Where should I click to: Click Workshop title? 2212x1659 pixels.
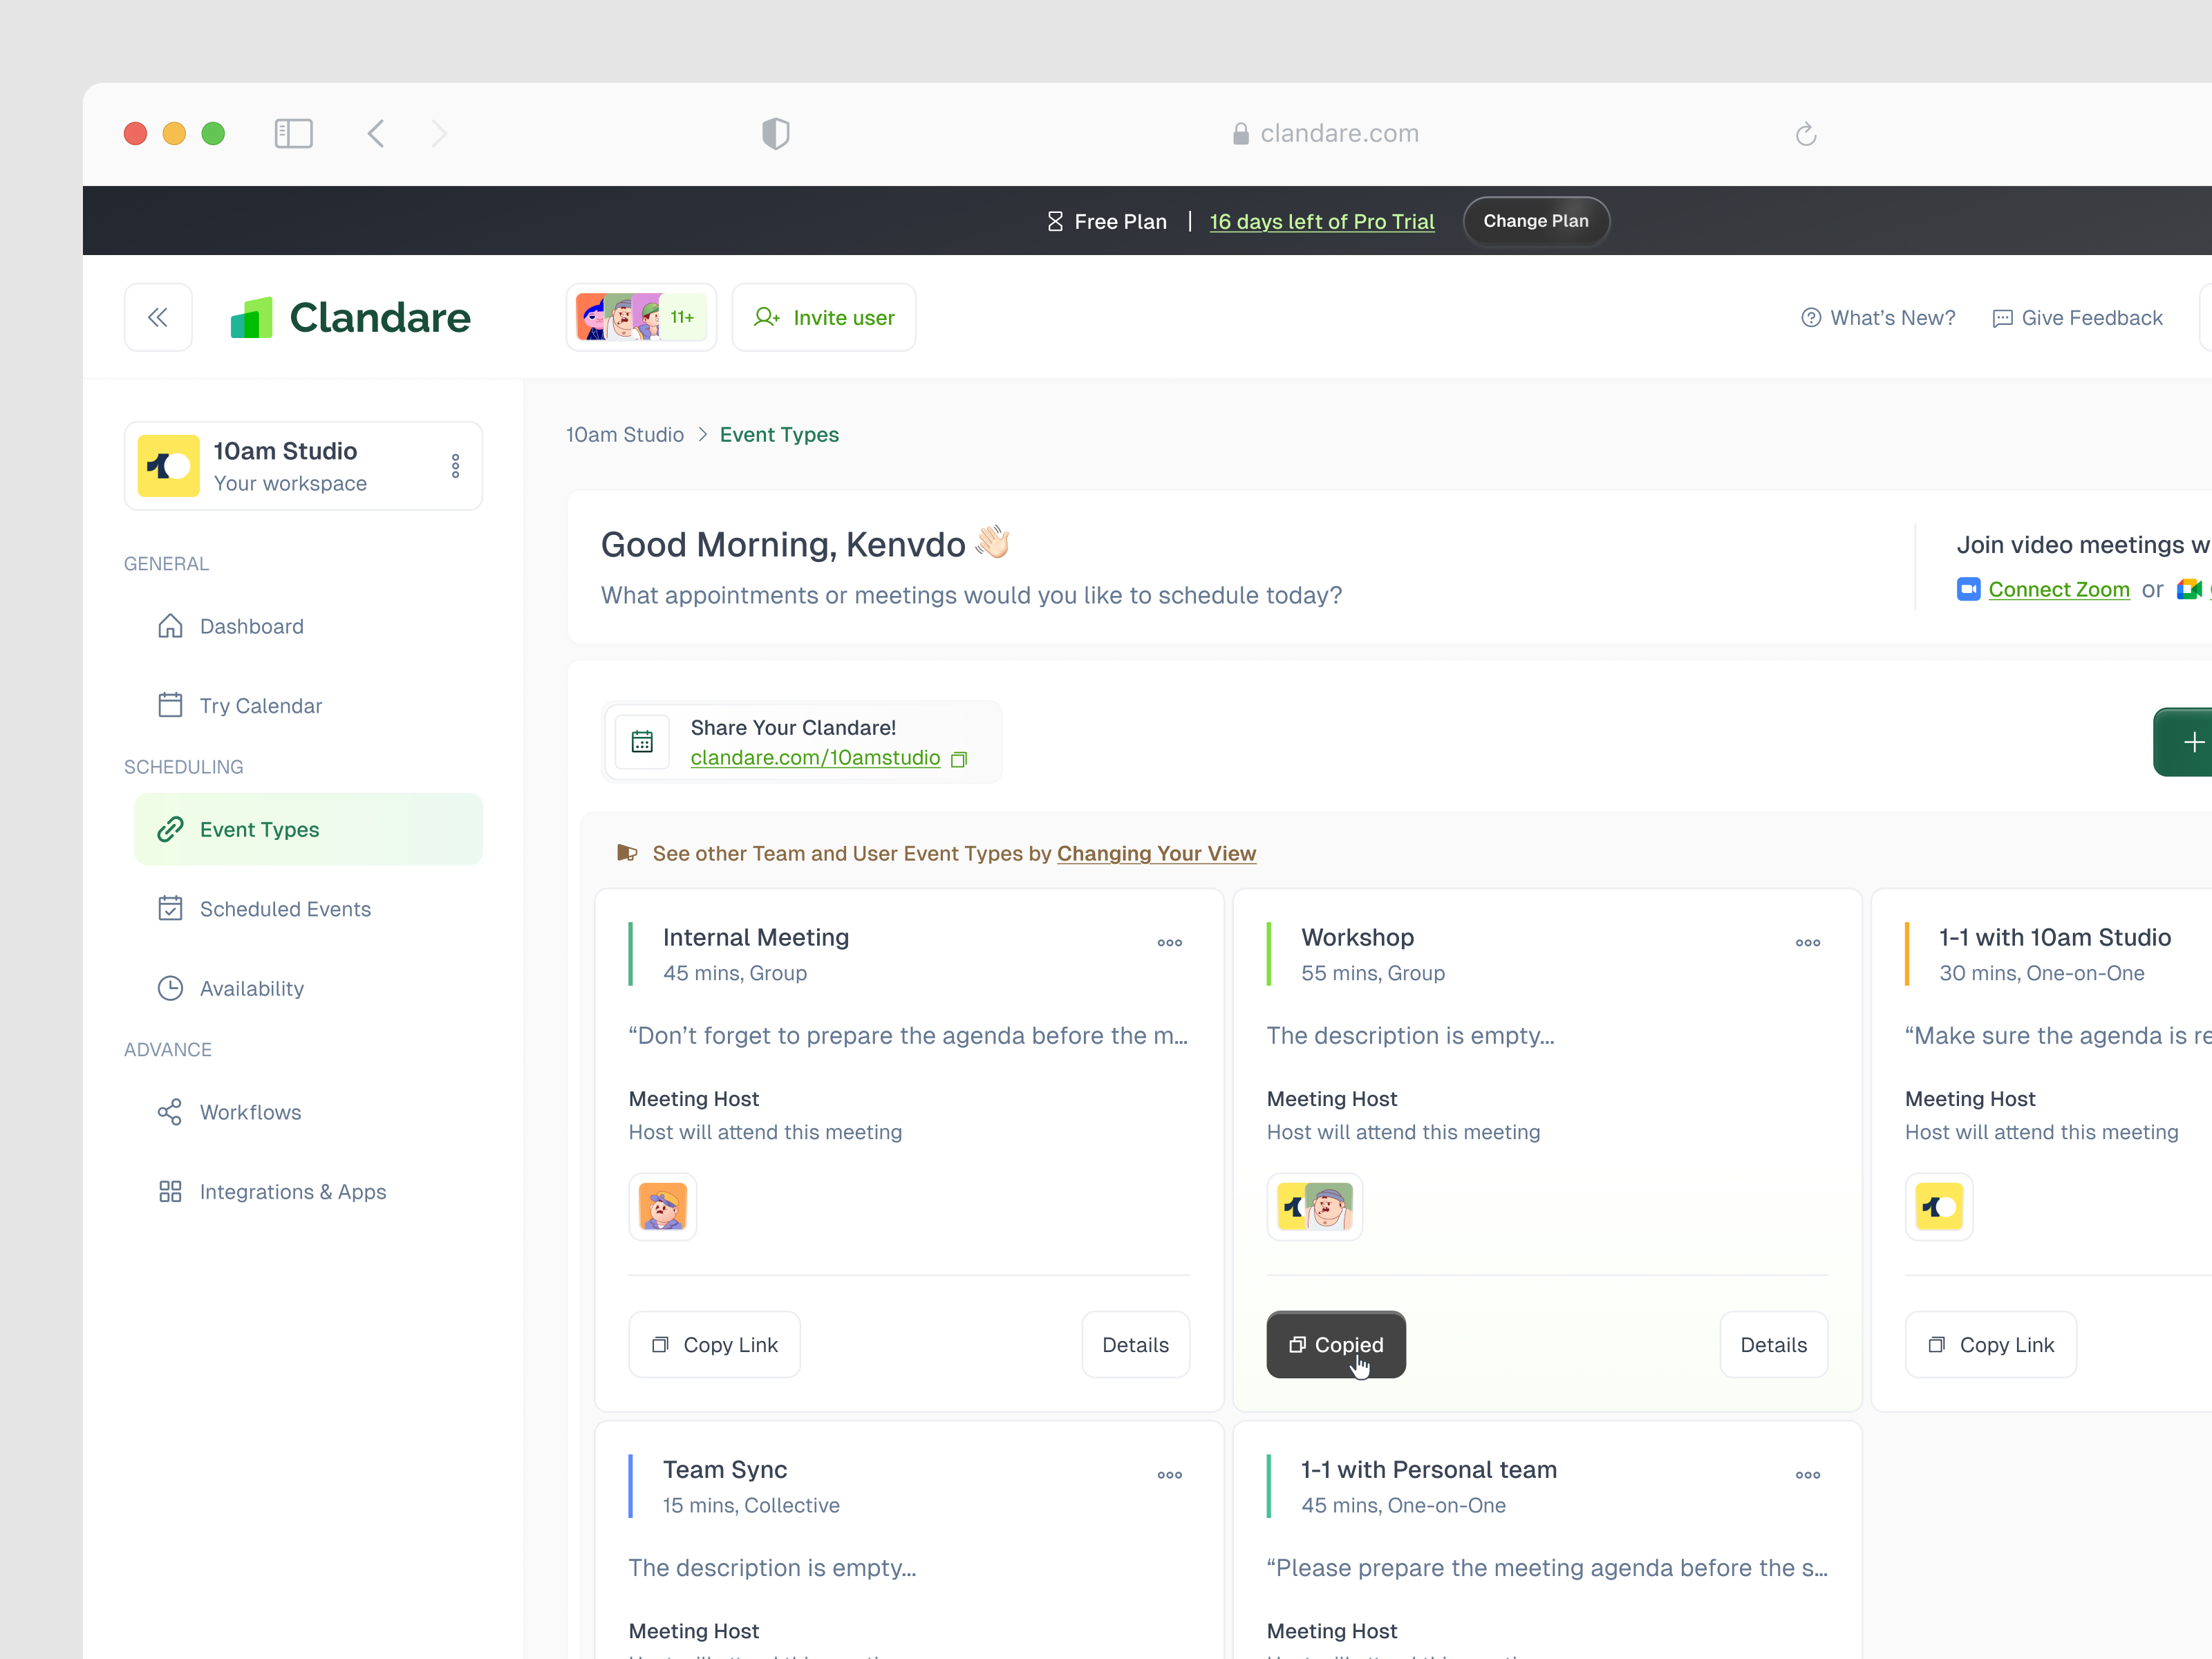(x=1358, y=938)
